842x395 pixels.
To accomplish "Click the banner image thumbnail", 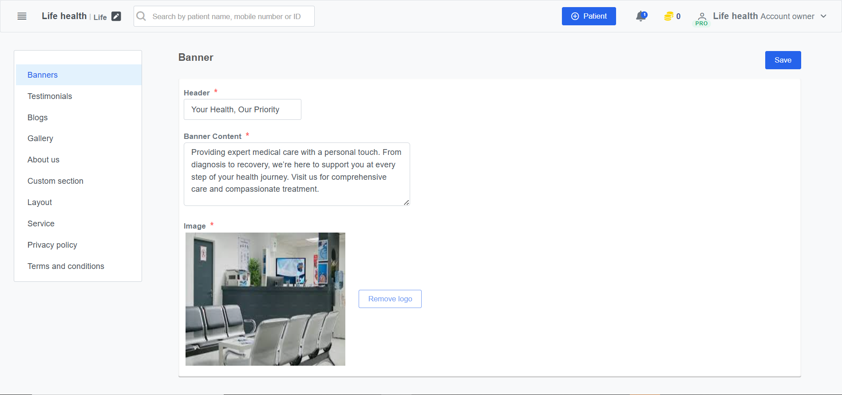I will pos(265,299).
